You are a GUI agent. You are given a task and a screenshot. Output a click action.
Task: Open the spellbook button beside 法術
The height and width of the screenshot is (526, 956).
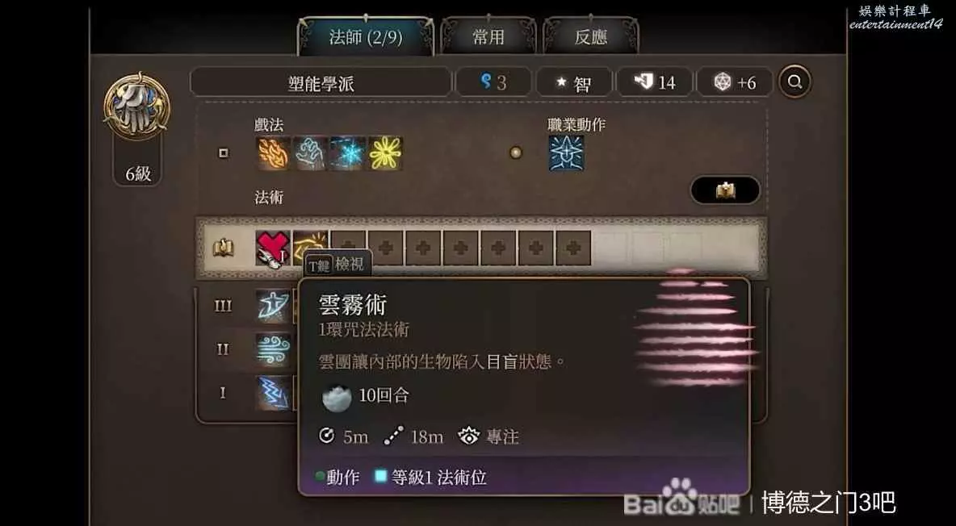(725, 190)
